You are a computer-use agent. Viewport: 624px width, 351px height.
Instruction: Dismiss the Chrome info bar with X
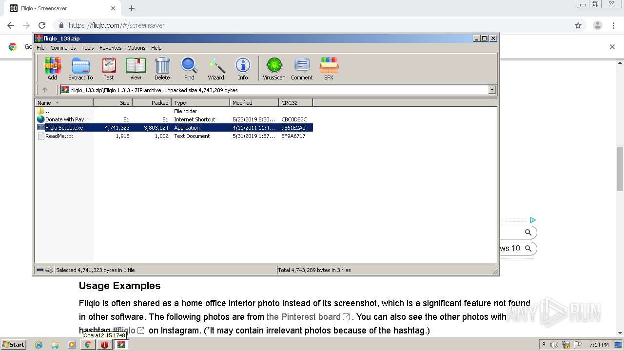point(612,47)
